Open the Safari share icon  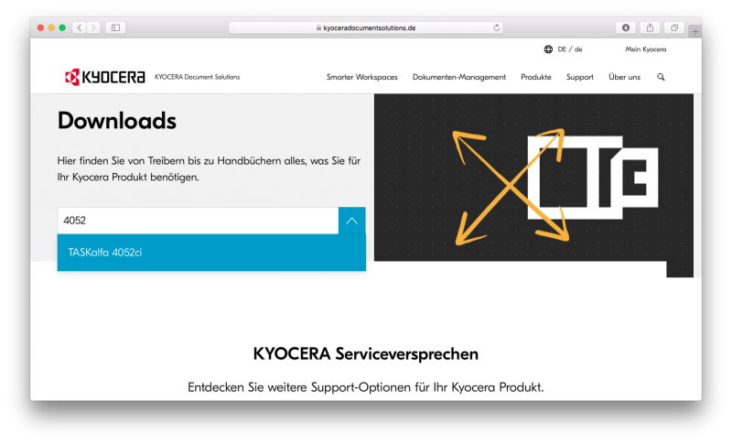[x=650, y=27]
